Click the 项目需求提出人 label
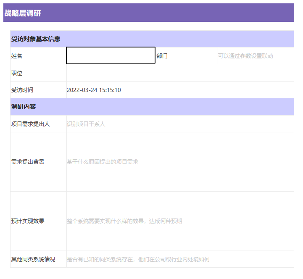Screen dimensions: 303x279 pyautogui.click(x=30, y=124)
